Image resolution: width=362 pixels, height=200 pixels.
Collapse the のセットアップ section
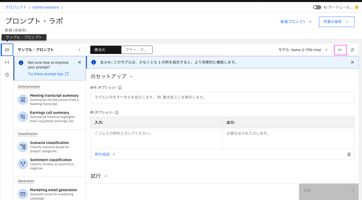tap(131, 77)
